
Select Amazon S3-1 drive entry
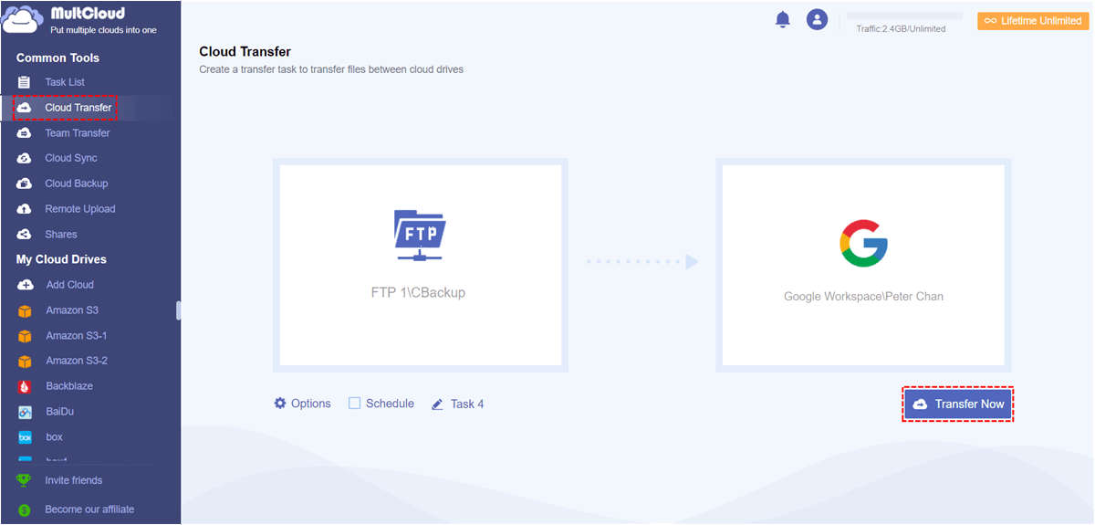[x=77, y=336]
